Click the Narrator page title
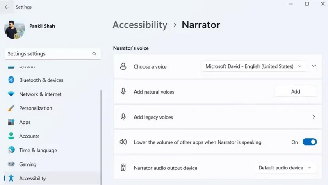 point(201,25)
